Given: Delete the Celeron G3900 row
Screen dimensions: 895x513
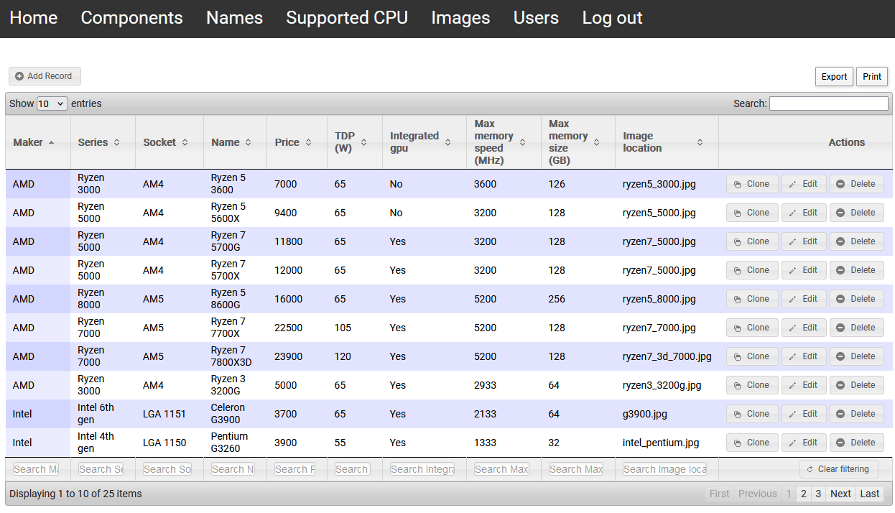Looking at the screenshot, I should (857, 414).
